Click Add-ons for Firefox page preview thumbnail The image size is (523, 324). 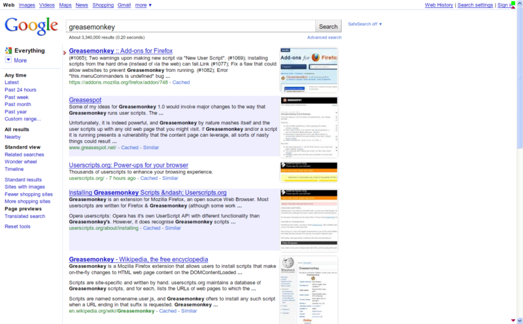(309, 70)
